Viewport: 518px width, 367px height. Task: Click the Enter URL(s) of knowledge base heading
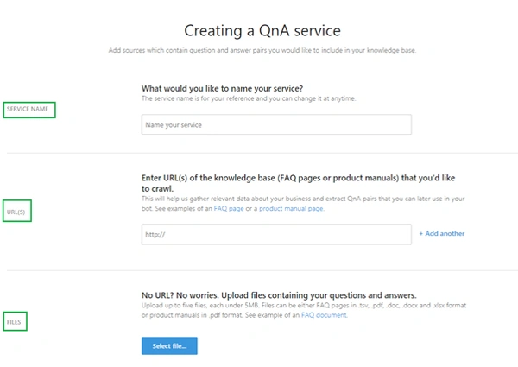(x=299, y=183)
